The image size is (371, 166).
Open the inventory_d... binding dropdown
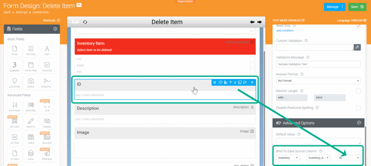click(318, 158)
